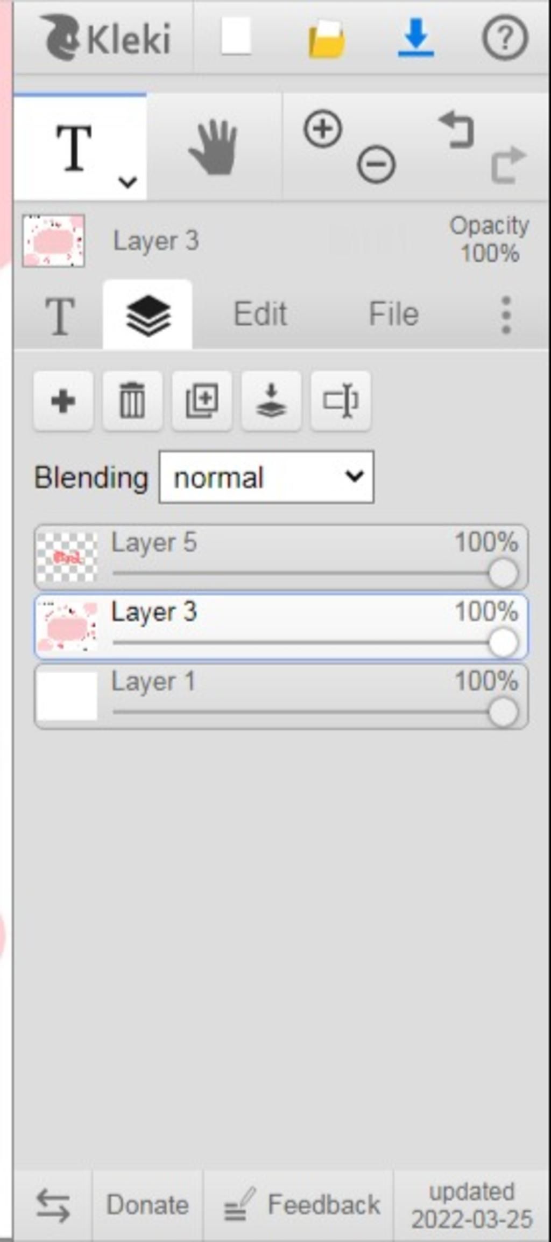
Task: Swap panel side with arrows icon
Action: [x=53, y=1205]
